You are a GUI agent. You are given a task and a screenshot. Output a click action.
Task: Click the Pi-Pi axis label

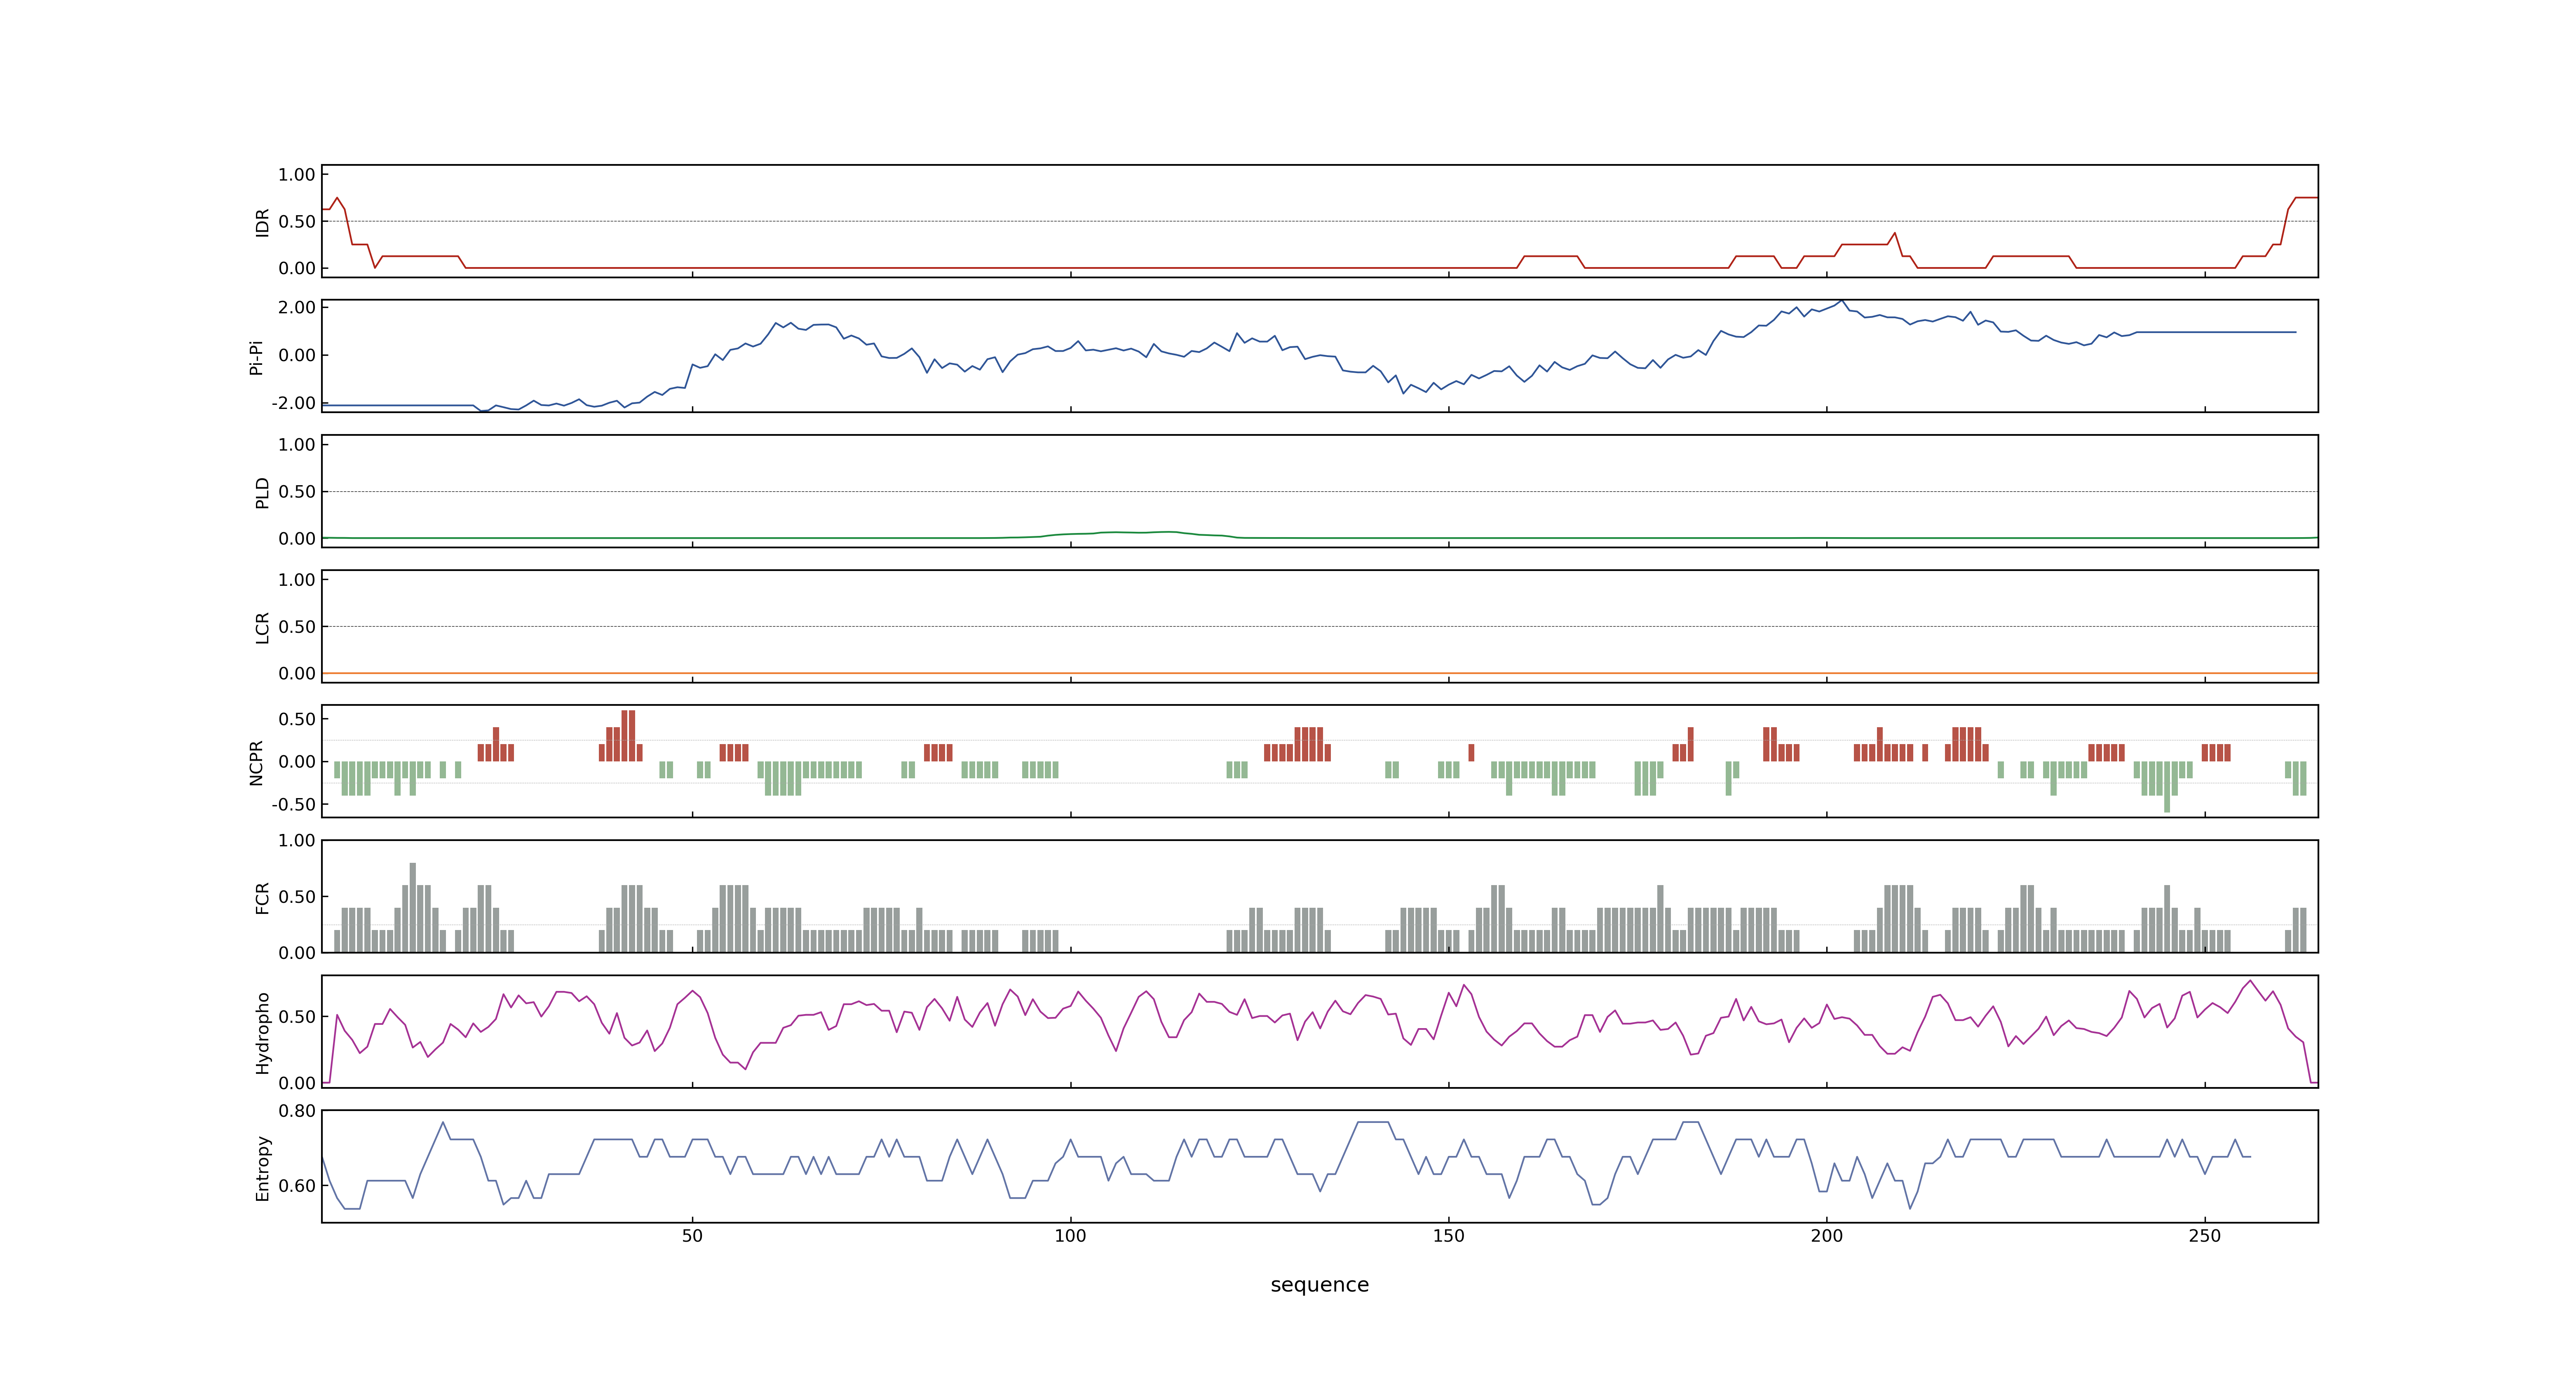coord(256,357)
